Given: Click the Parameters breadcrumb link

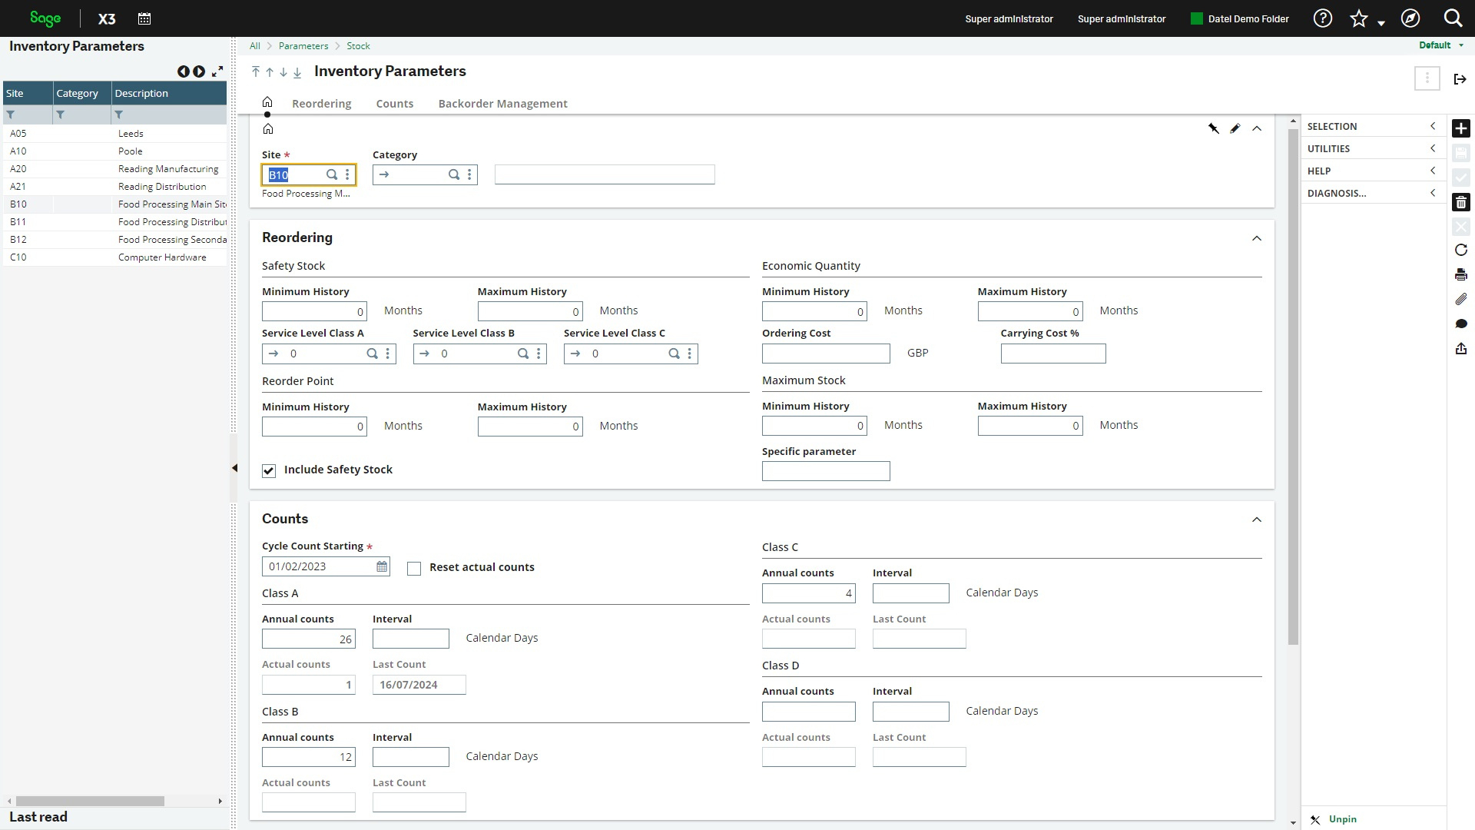Looking at the screenshot, I should pyautogui.click(x=303, y=46).
